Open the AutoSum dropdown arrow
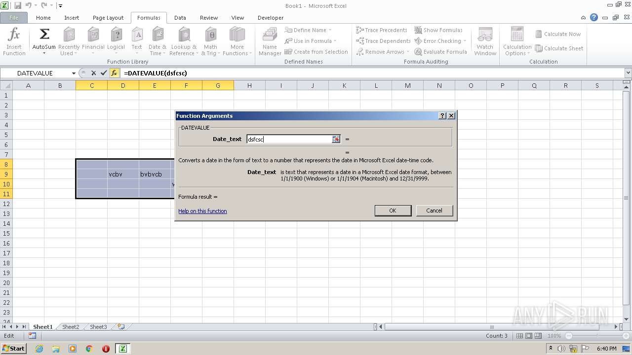Viewport: 632px width, 355px height. (x=44, y=53)
